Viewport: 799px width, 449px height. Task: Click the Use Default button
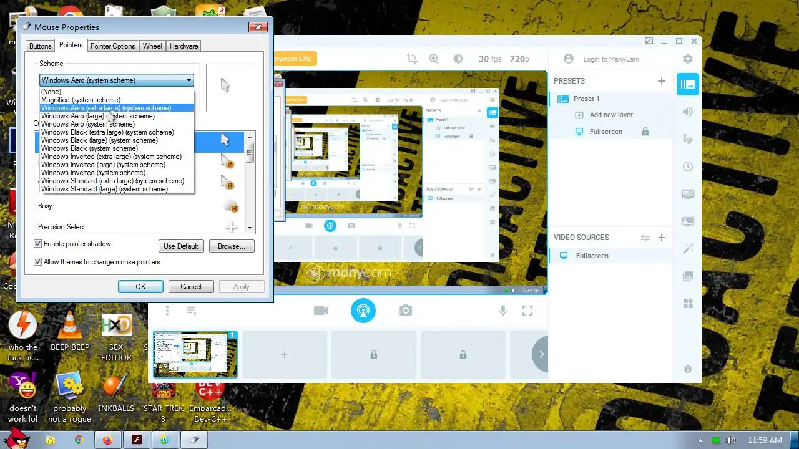point(181,246)
